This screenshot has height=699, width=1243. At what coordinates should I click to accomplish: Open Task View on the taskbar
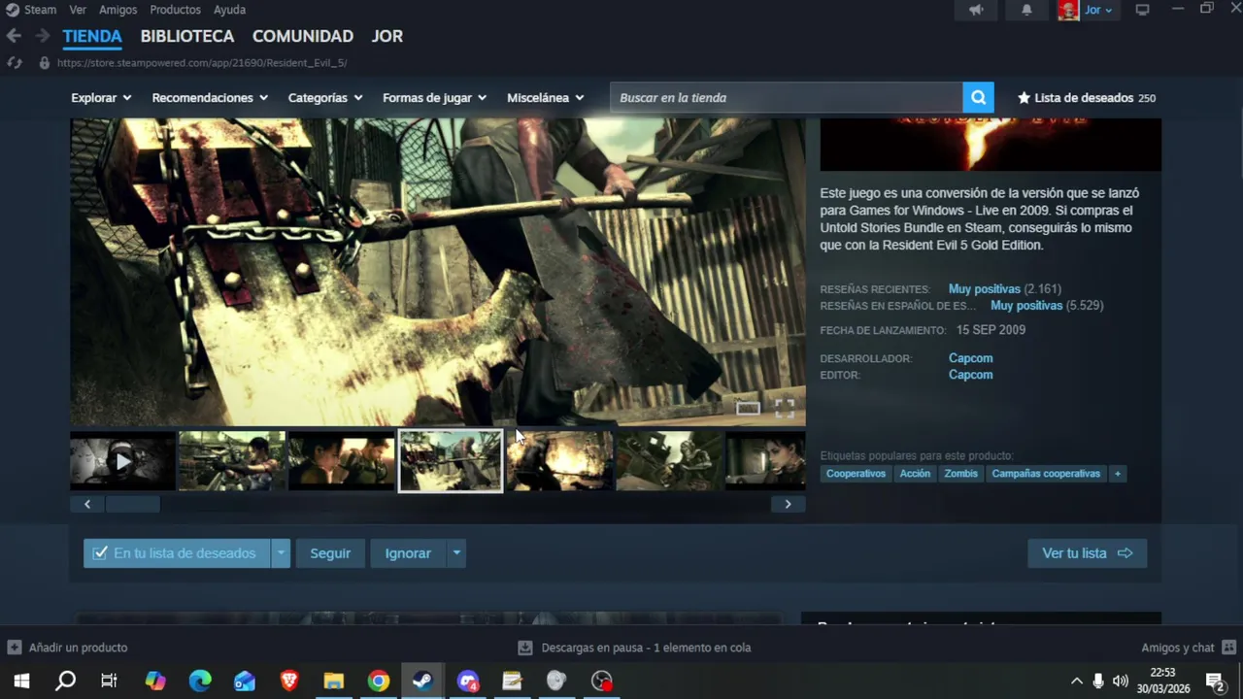coord(109,681)
